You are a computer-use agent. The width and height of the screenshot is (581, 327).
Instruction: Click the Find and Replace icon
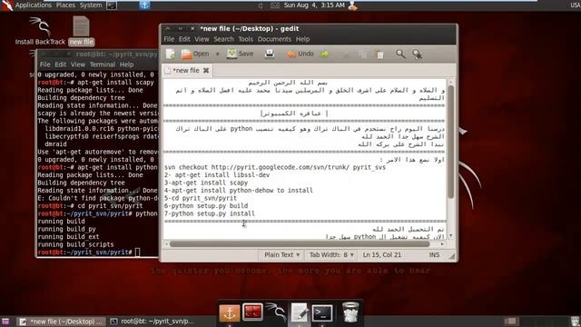click(418, 54)
